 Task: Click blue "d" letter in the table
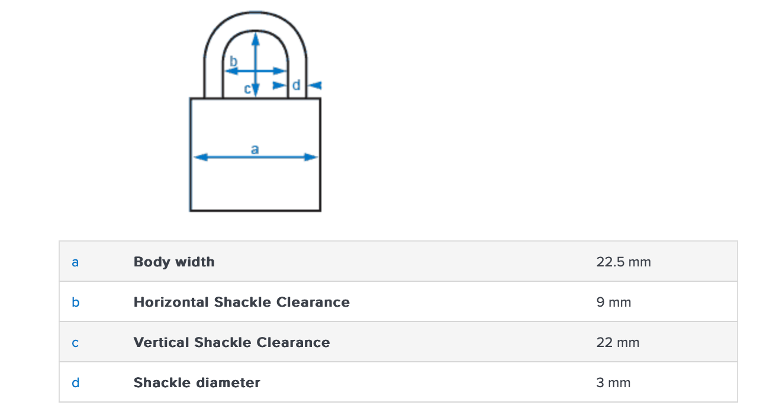(75, 383)
